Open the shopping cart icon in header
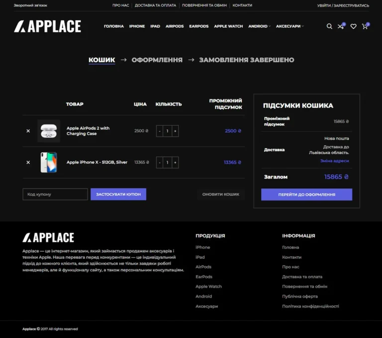This screenshot has width=382, height=338. (366, 26)
